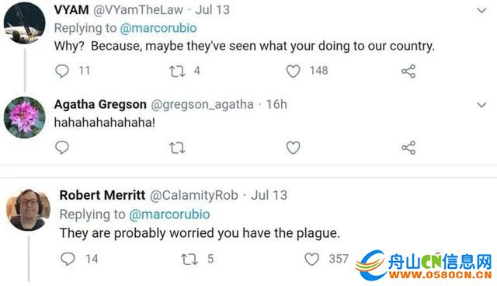The image size is (497, 286).
Task: Open @marcorubio link in VYAM's reply
Action: click(x=158, y=28)
